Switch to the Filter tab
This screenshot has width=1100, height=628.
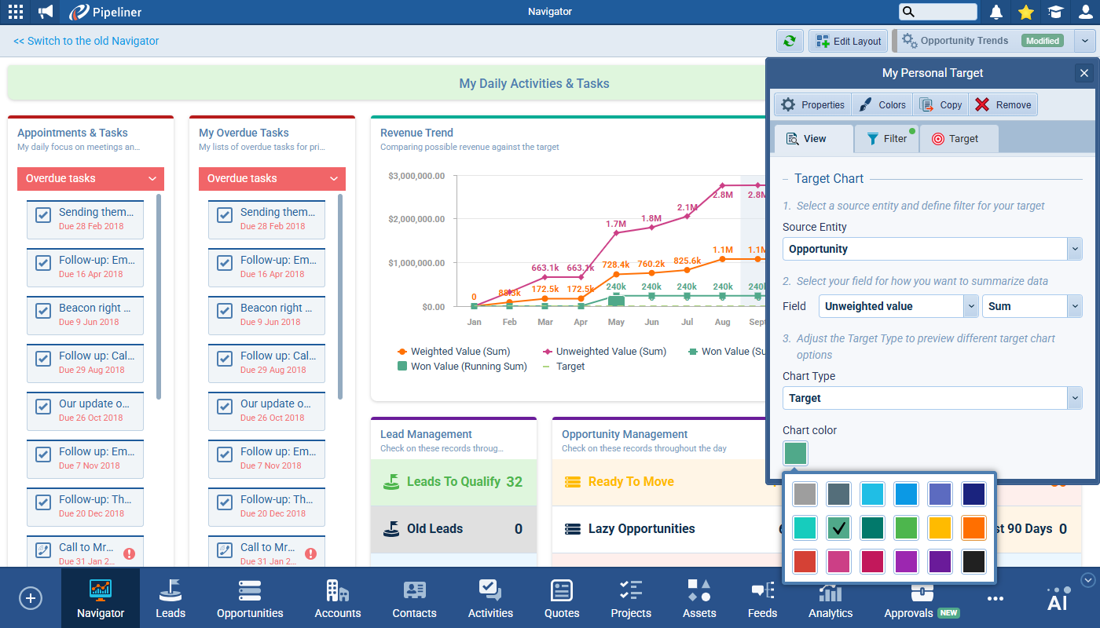point(886,139)
